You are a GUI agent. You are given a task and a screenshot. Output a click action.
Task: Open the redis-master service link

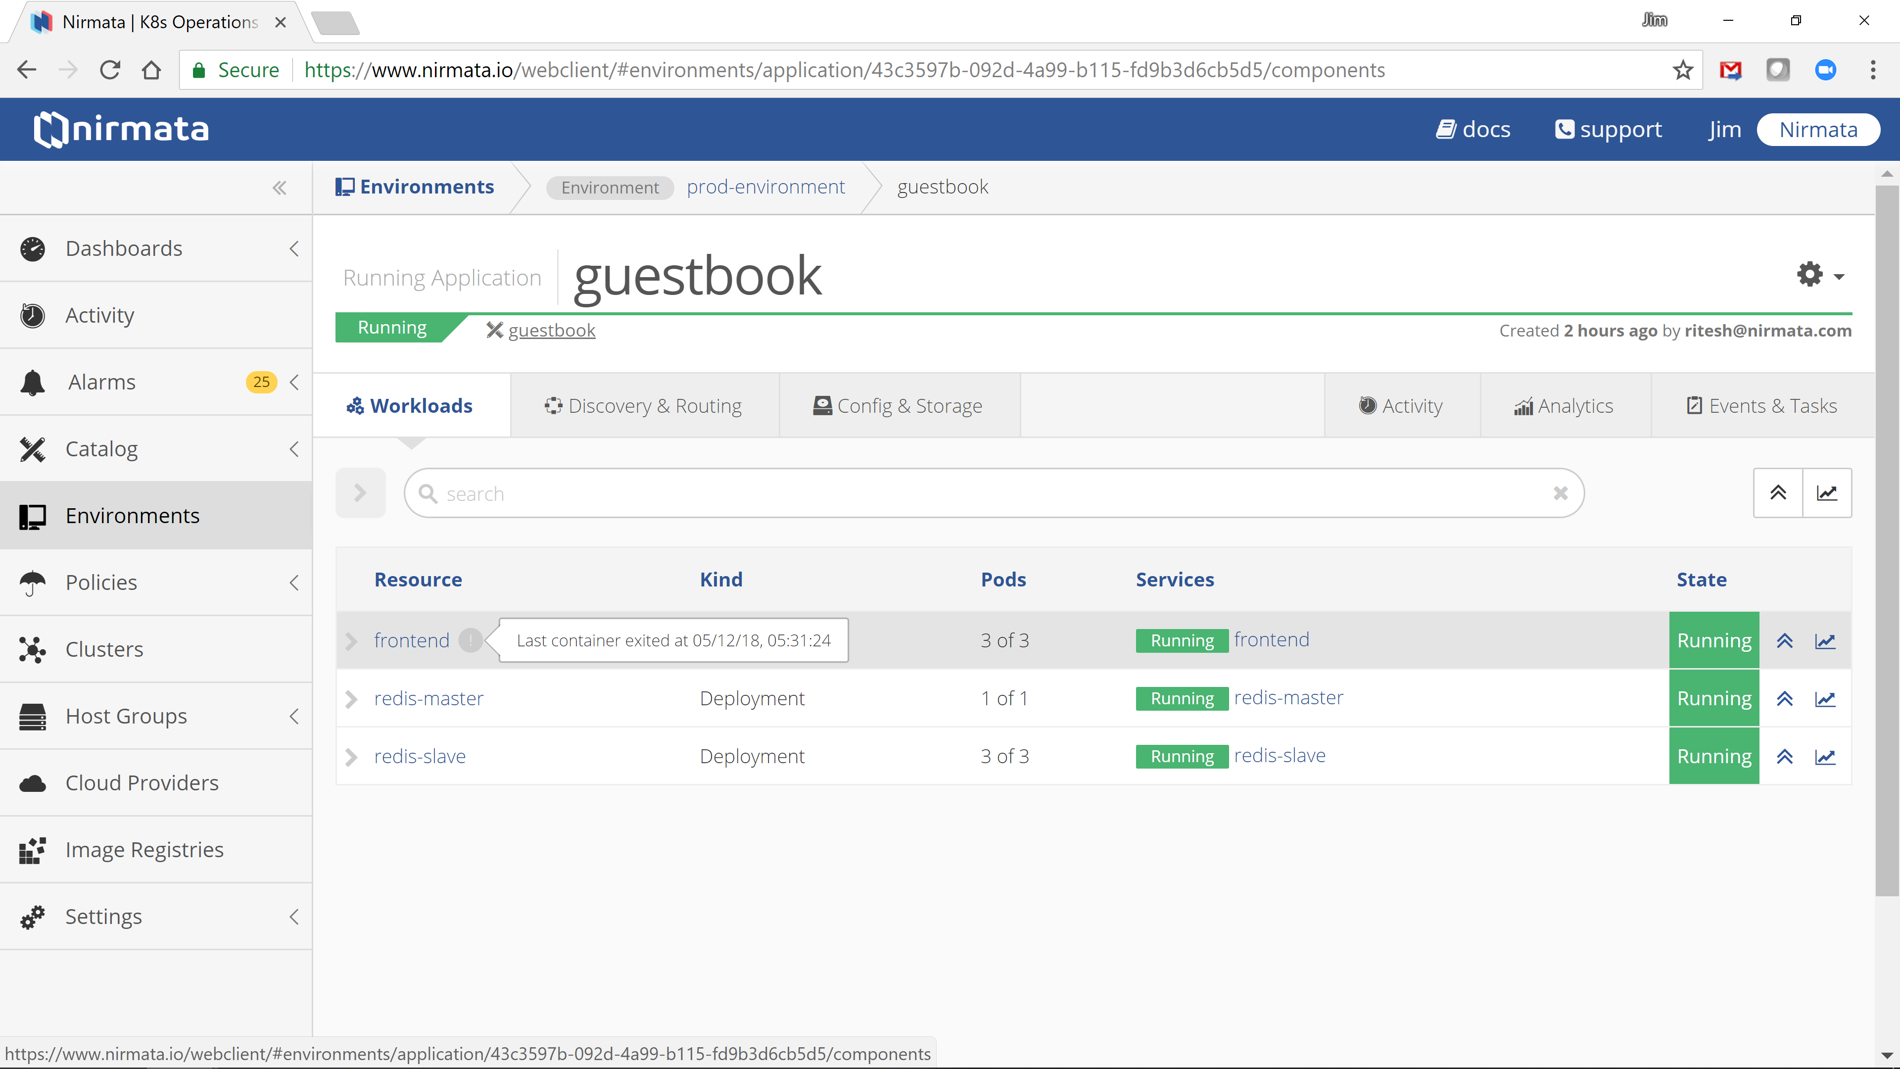pyautogui.click(x=1288, y=698)
